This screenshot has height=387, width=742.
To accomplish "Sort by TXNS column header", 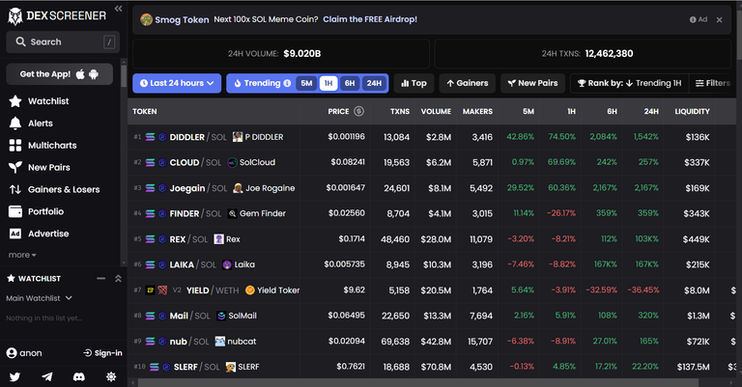I will coord(400,112).
